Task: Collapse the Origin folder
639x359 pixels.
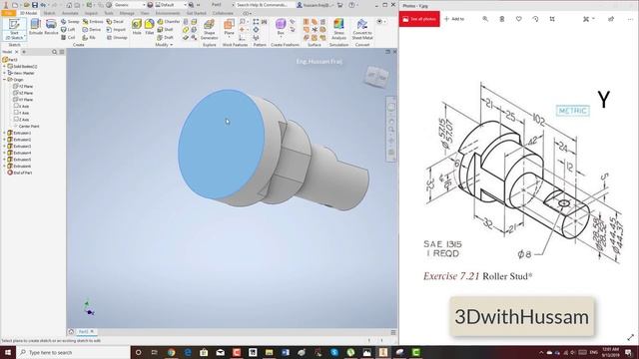Action: coord(4,80)
